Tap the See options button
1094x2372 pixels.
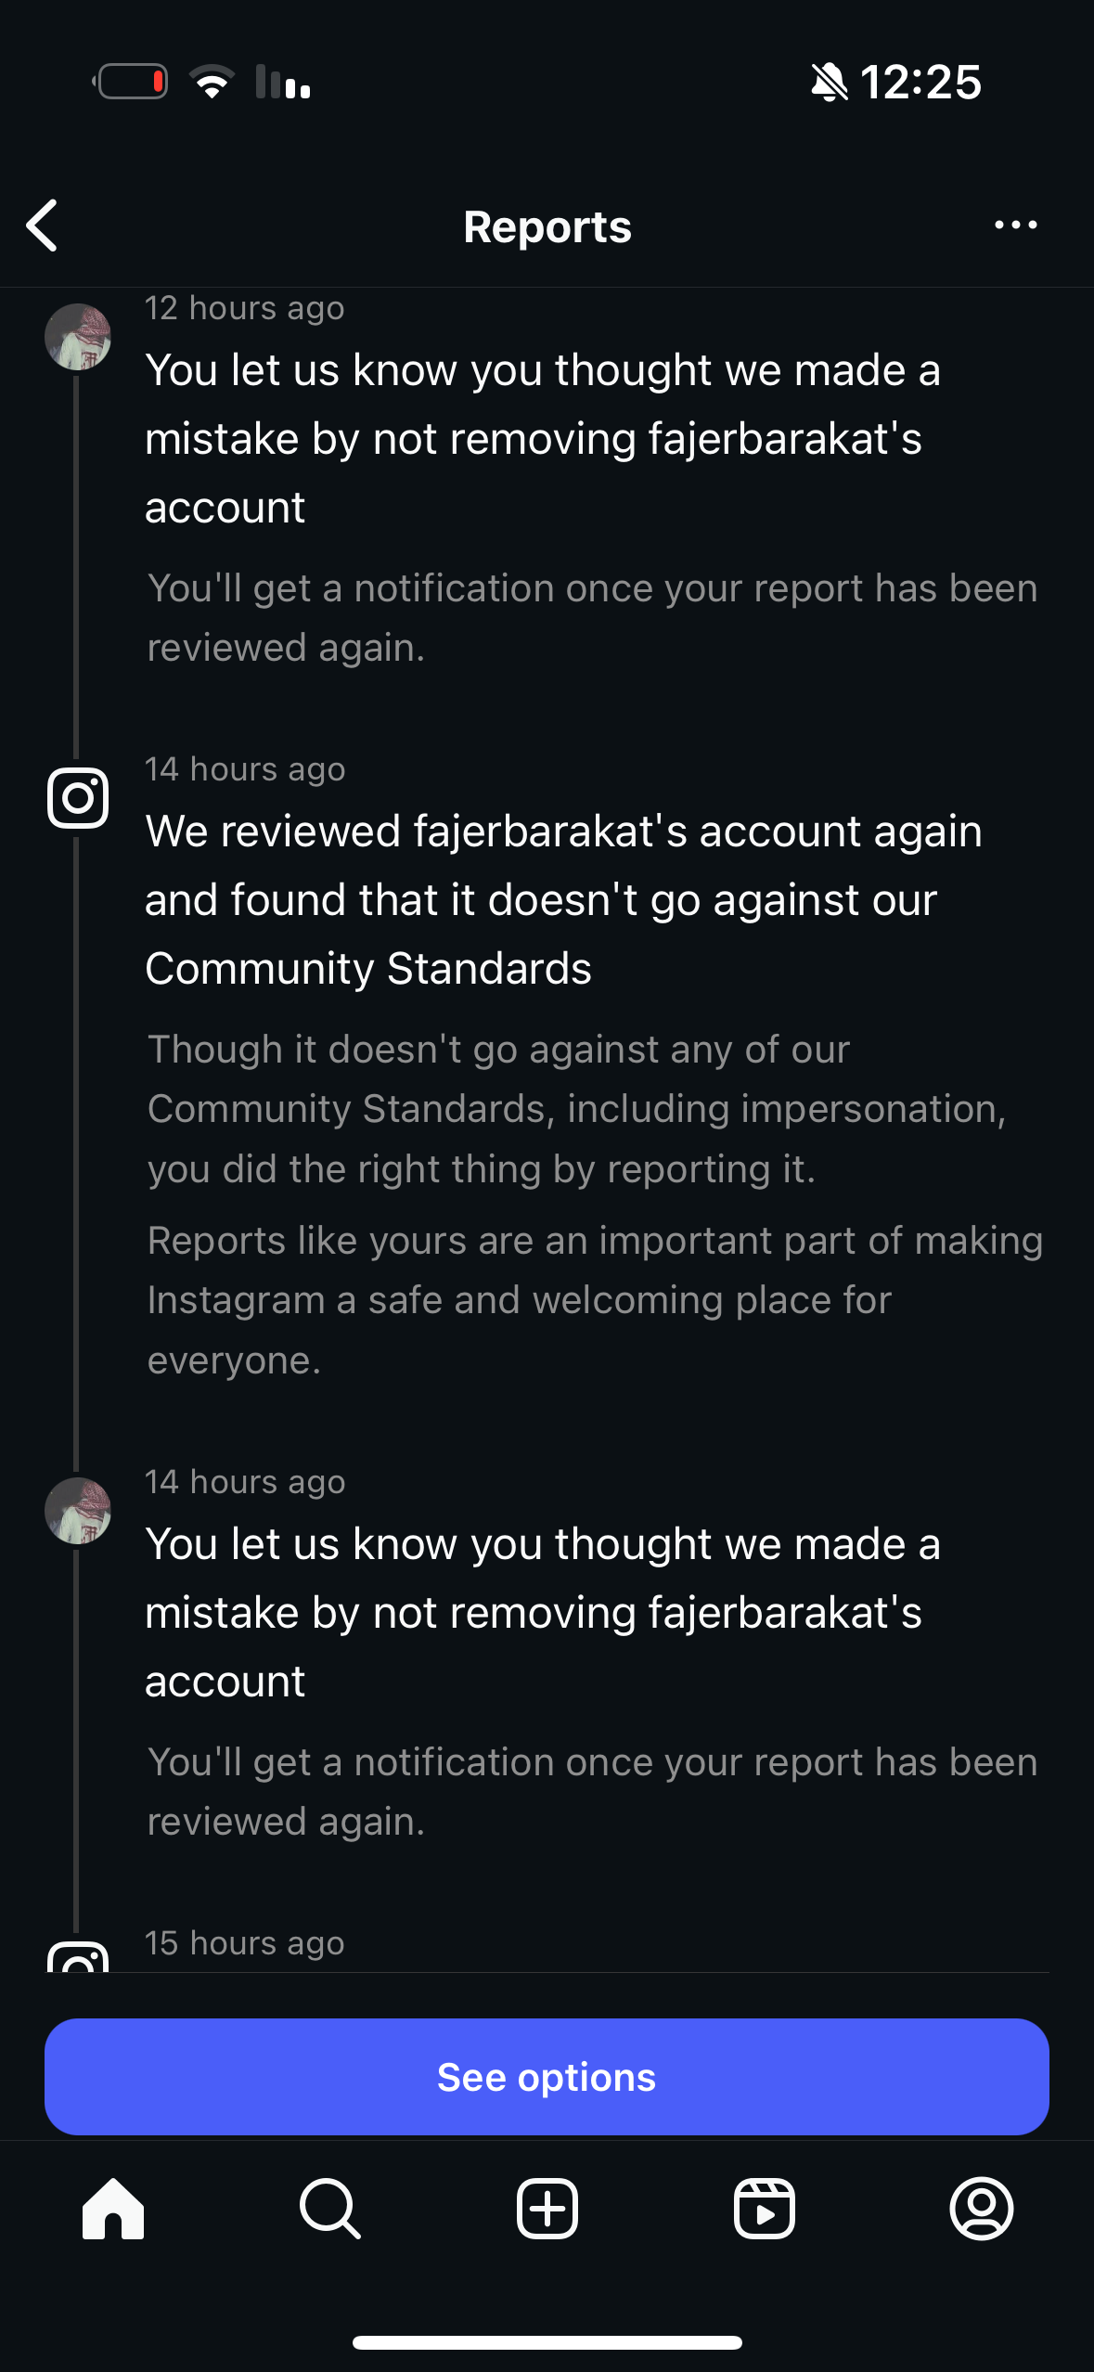point(547,2077)
